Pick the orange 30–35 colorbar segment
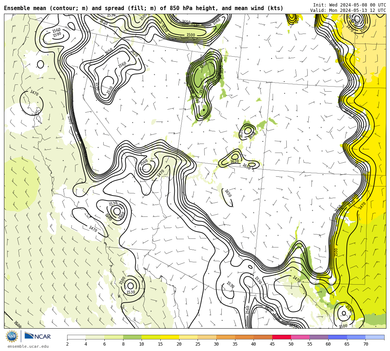Screen dimensions: 390x351 tap(226, 337)
